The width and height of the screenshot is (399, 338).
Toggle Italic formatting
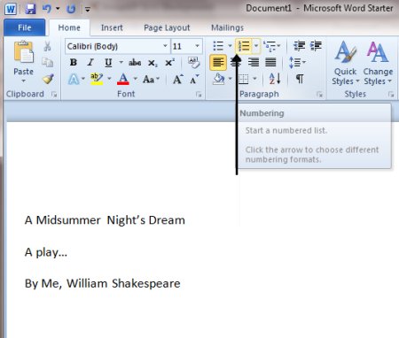[90, 62]
